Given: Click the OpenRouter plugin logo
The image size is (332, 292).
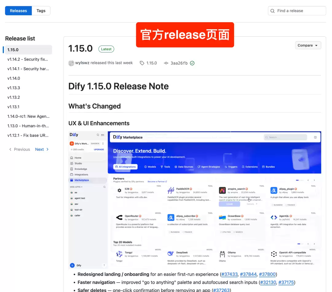Looking at the screenshot, I should coord(119,218).
